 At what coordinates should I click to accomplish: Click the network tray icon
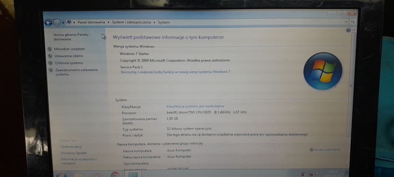[311, 174]
